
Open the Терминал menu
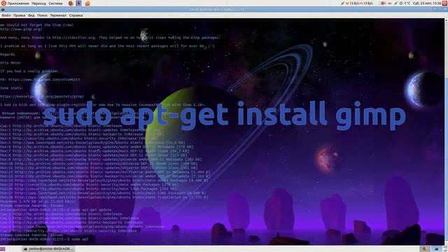coord(58,15)
